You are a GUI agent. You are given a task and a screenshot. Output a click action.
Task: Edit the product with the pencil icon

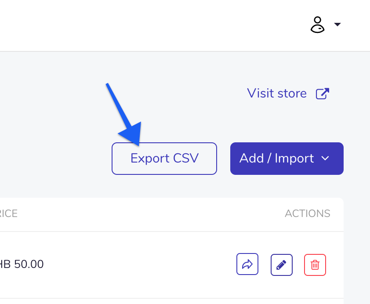282,264
